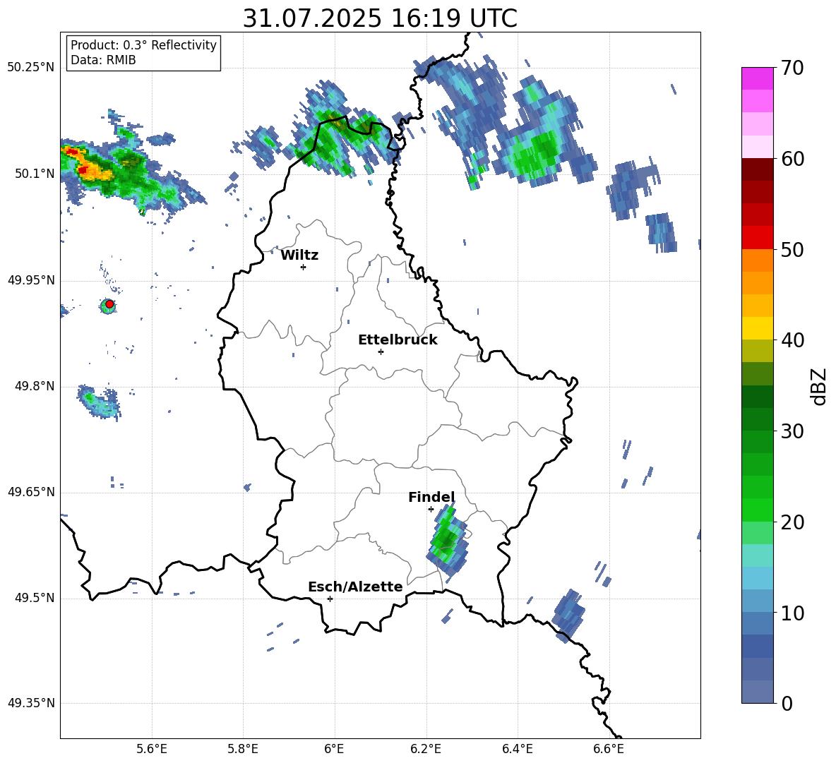Click the 6°E longitude label
This screenshot has height=763, width=836.
tap(334, 749)
